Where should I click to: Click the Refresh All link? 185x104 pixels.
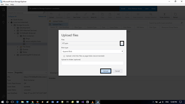click(x=42, y=17)
